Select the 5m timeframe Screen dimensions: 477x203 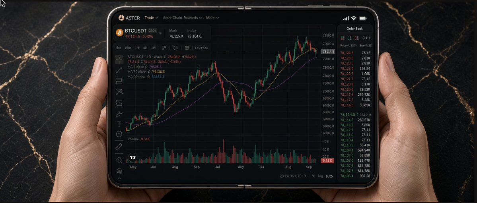point(118,48)
